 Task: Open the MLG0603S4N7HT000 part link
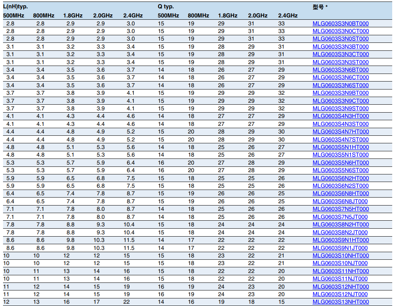point(341,132)
